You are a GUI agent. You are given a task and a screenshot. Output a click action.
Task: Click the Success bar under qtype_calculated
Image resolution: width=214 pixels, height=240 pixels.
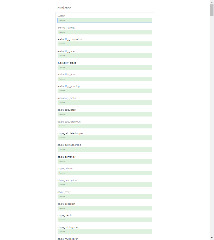coord(105,114)
